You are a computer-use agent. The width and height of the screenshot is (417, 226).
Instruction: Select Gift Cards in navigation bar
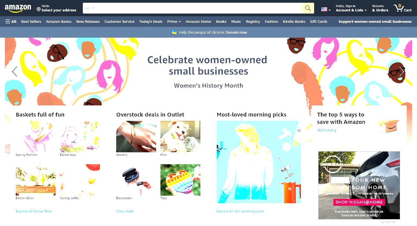click(318, 21)
